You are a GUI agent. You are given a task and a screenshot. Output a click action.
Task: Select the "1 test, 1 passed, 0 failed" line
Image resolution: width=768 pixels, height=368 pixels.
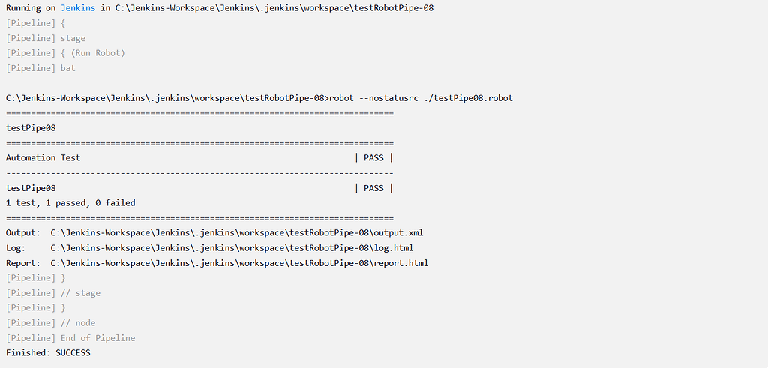(70, 203)
